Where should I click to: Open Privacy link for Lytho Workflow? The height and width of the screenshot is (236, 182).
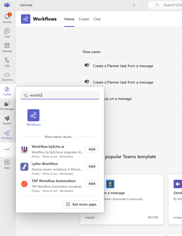[x=36, y=174]
